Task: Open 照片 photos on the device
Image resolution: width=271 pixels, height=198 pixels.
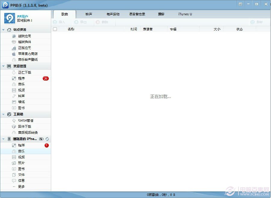Action: pos(21,163)
